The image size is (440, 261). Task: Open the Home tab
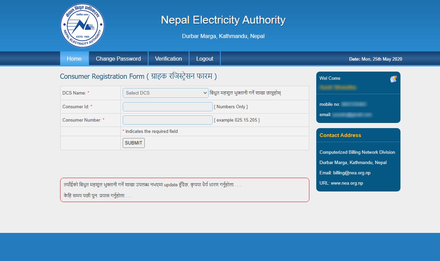[x=74, y=59]
